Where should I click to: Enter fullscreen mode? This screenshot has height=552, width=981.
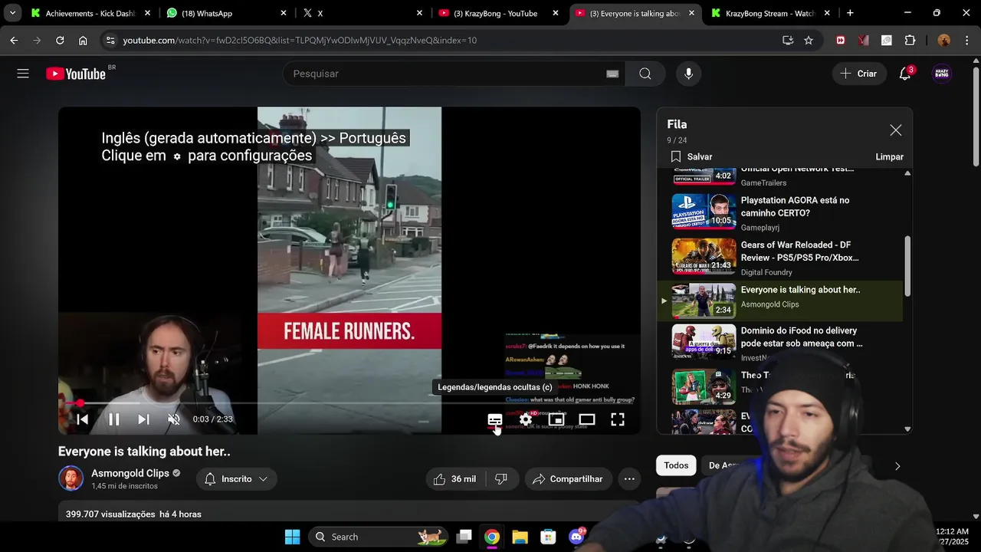pyautogui.click(x=618, y=419)
